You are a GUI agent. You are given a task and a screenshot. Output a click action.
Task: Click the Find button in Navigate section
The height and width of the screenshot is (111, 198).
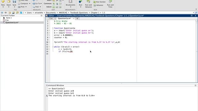(x=36, y=7)
